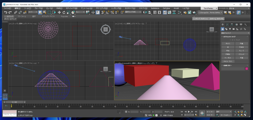Image resolution: width=253 pixels, height=120 pixels.
Task: Toggle Percent Snap
Action: (112, 12)
